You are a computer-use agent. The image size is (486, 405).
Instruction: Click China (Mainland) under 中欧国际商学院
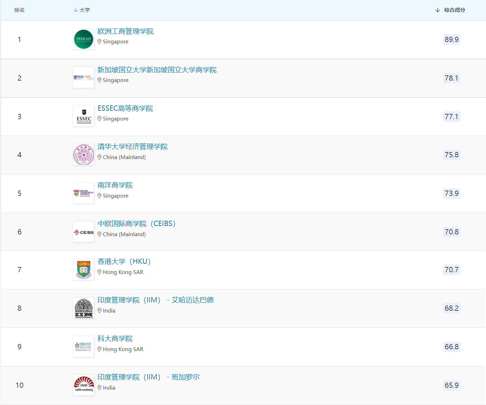tap(124, 234)
